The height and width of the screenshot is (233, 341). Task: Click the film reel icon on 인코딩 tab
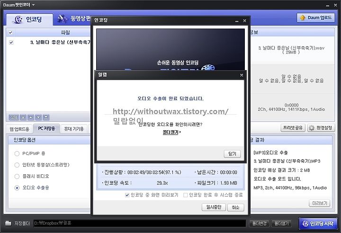(x=18, y=19)
